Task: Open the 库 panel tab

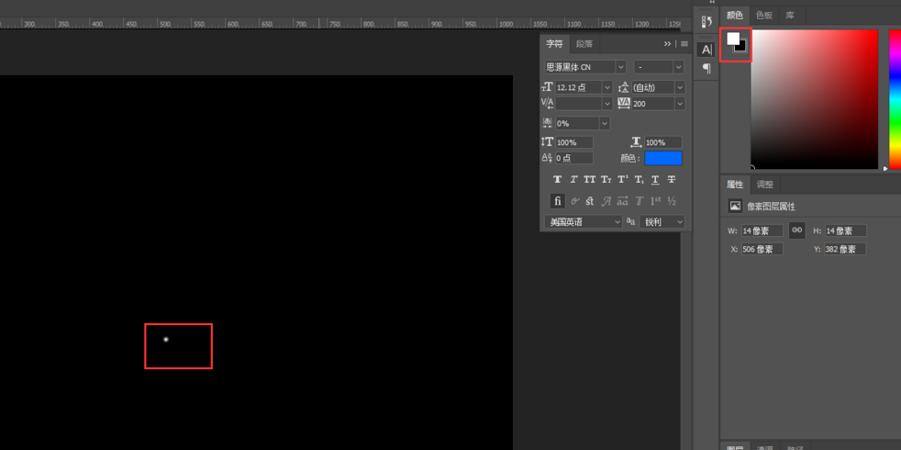Action: [790, 16]
